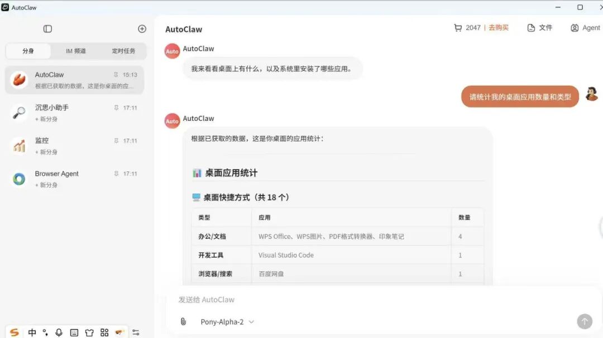
Task: Create a new agent with plus icon
Action: tap(142, 29)
